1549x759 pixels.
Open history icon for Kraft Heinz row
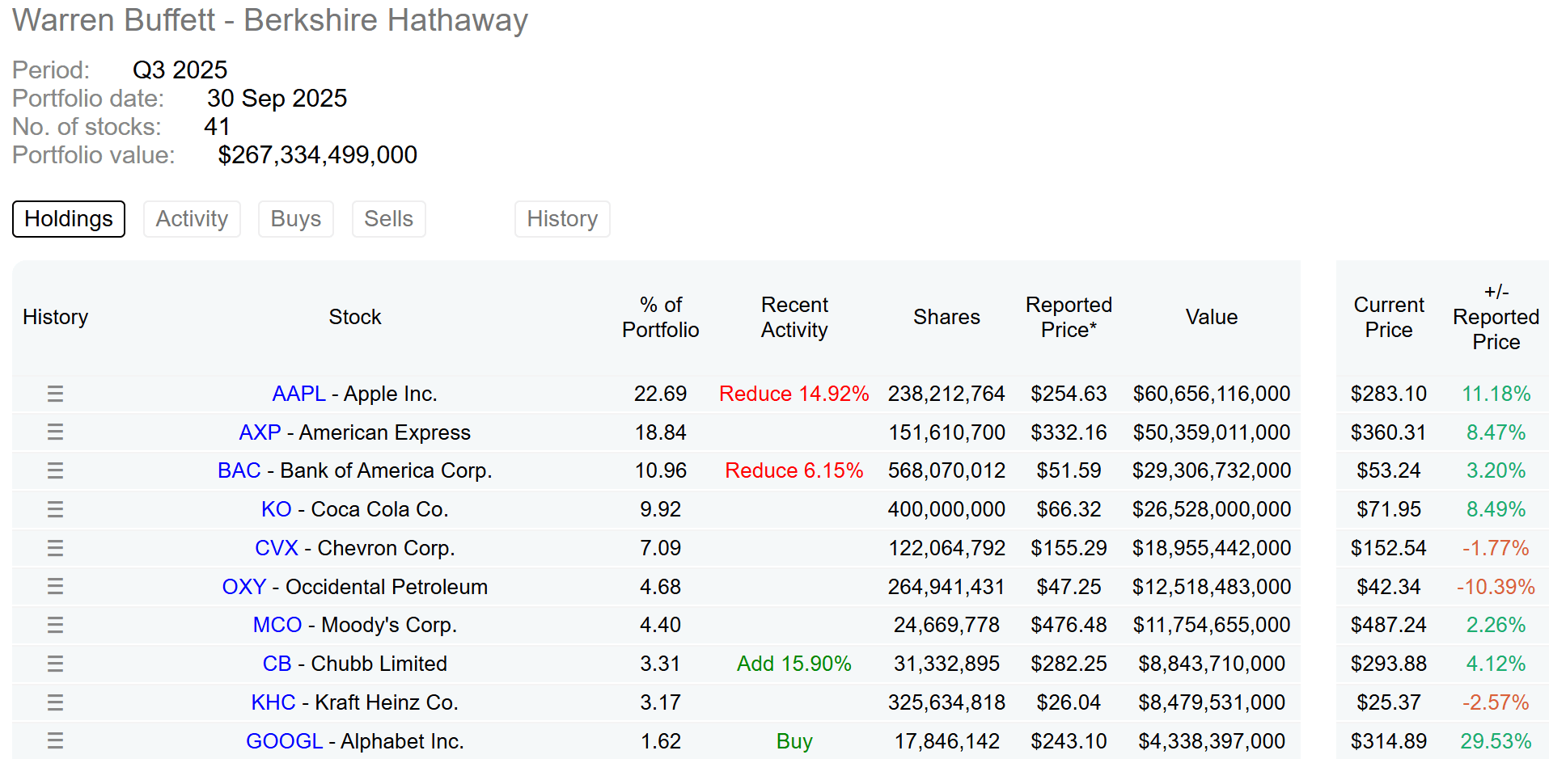(x=55, y=702)
